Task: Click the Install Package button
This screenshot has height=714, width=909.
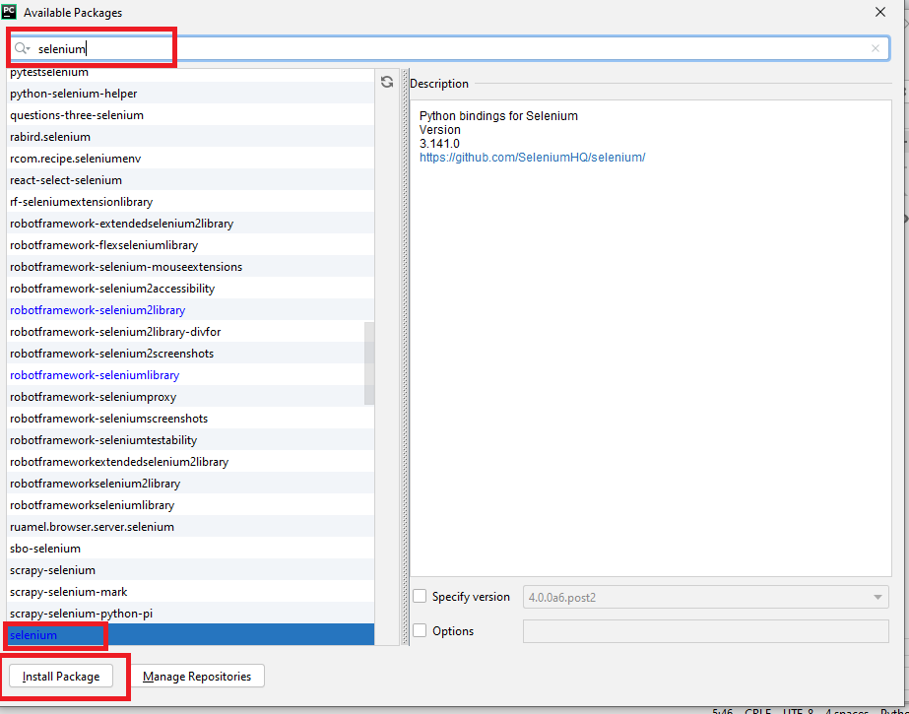Action: click(x=61, y=677)
